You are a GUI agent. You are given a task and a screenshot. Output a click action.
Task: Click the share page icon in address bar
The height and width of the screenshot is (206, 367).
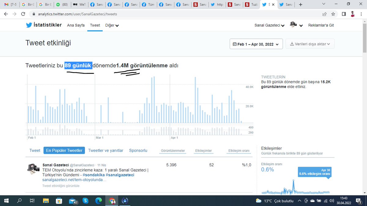tap(324, 14)
